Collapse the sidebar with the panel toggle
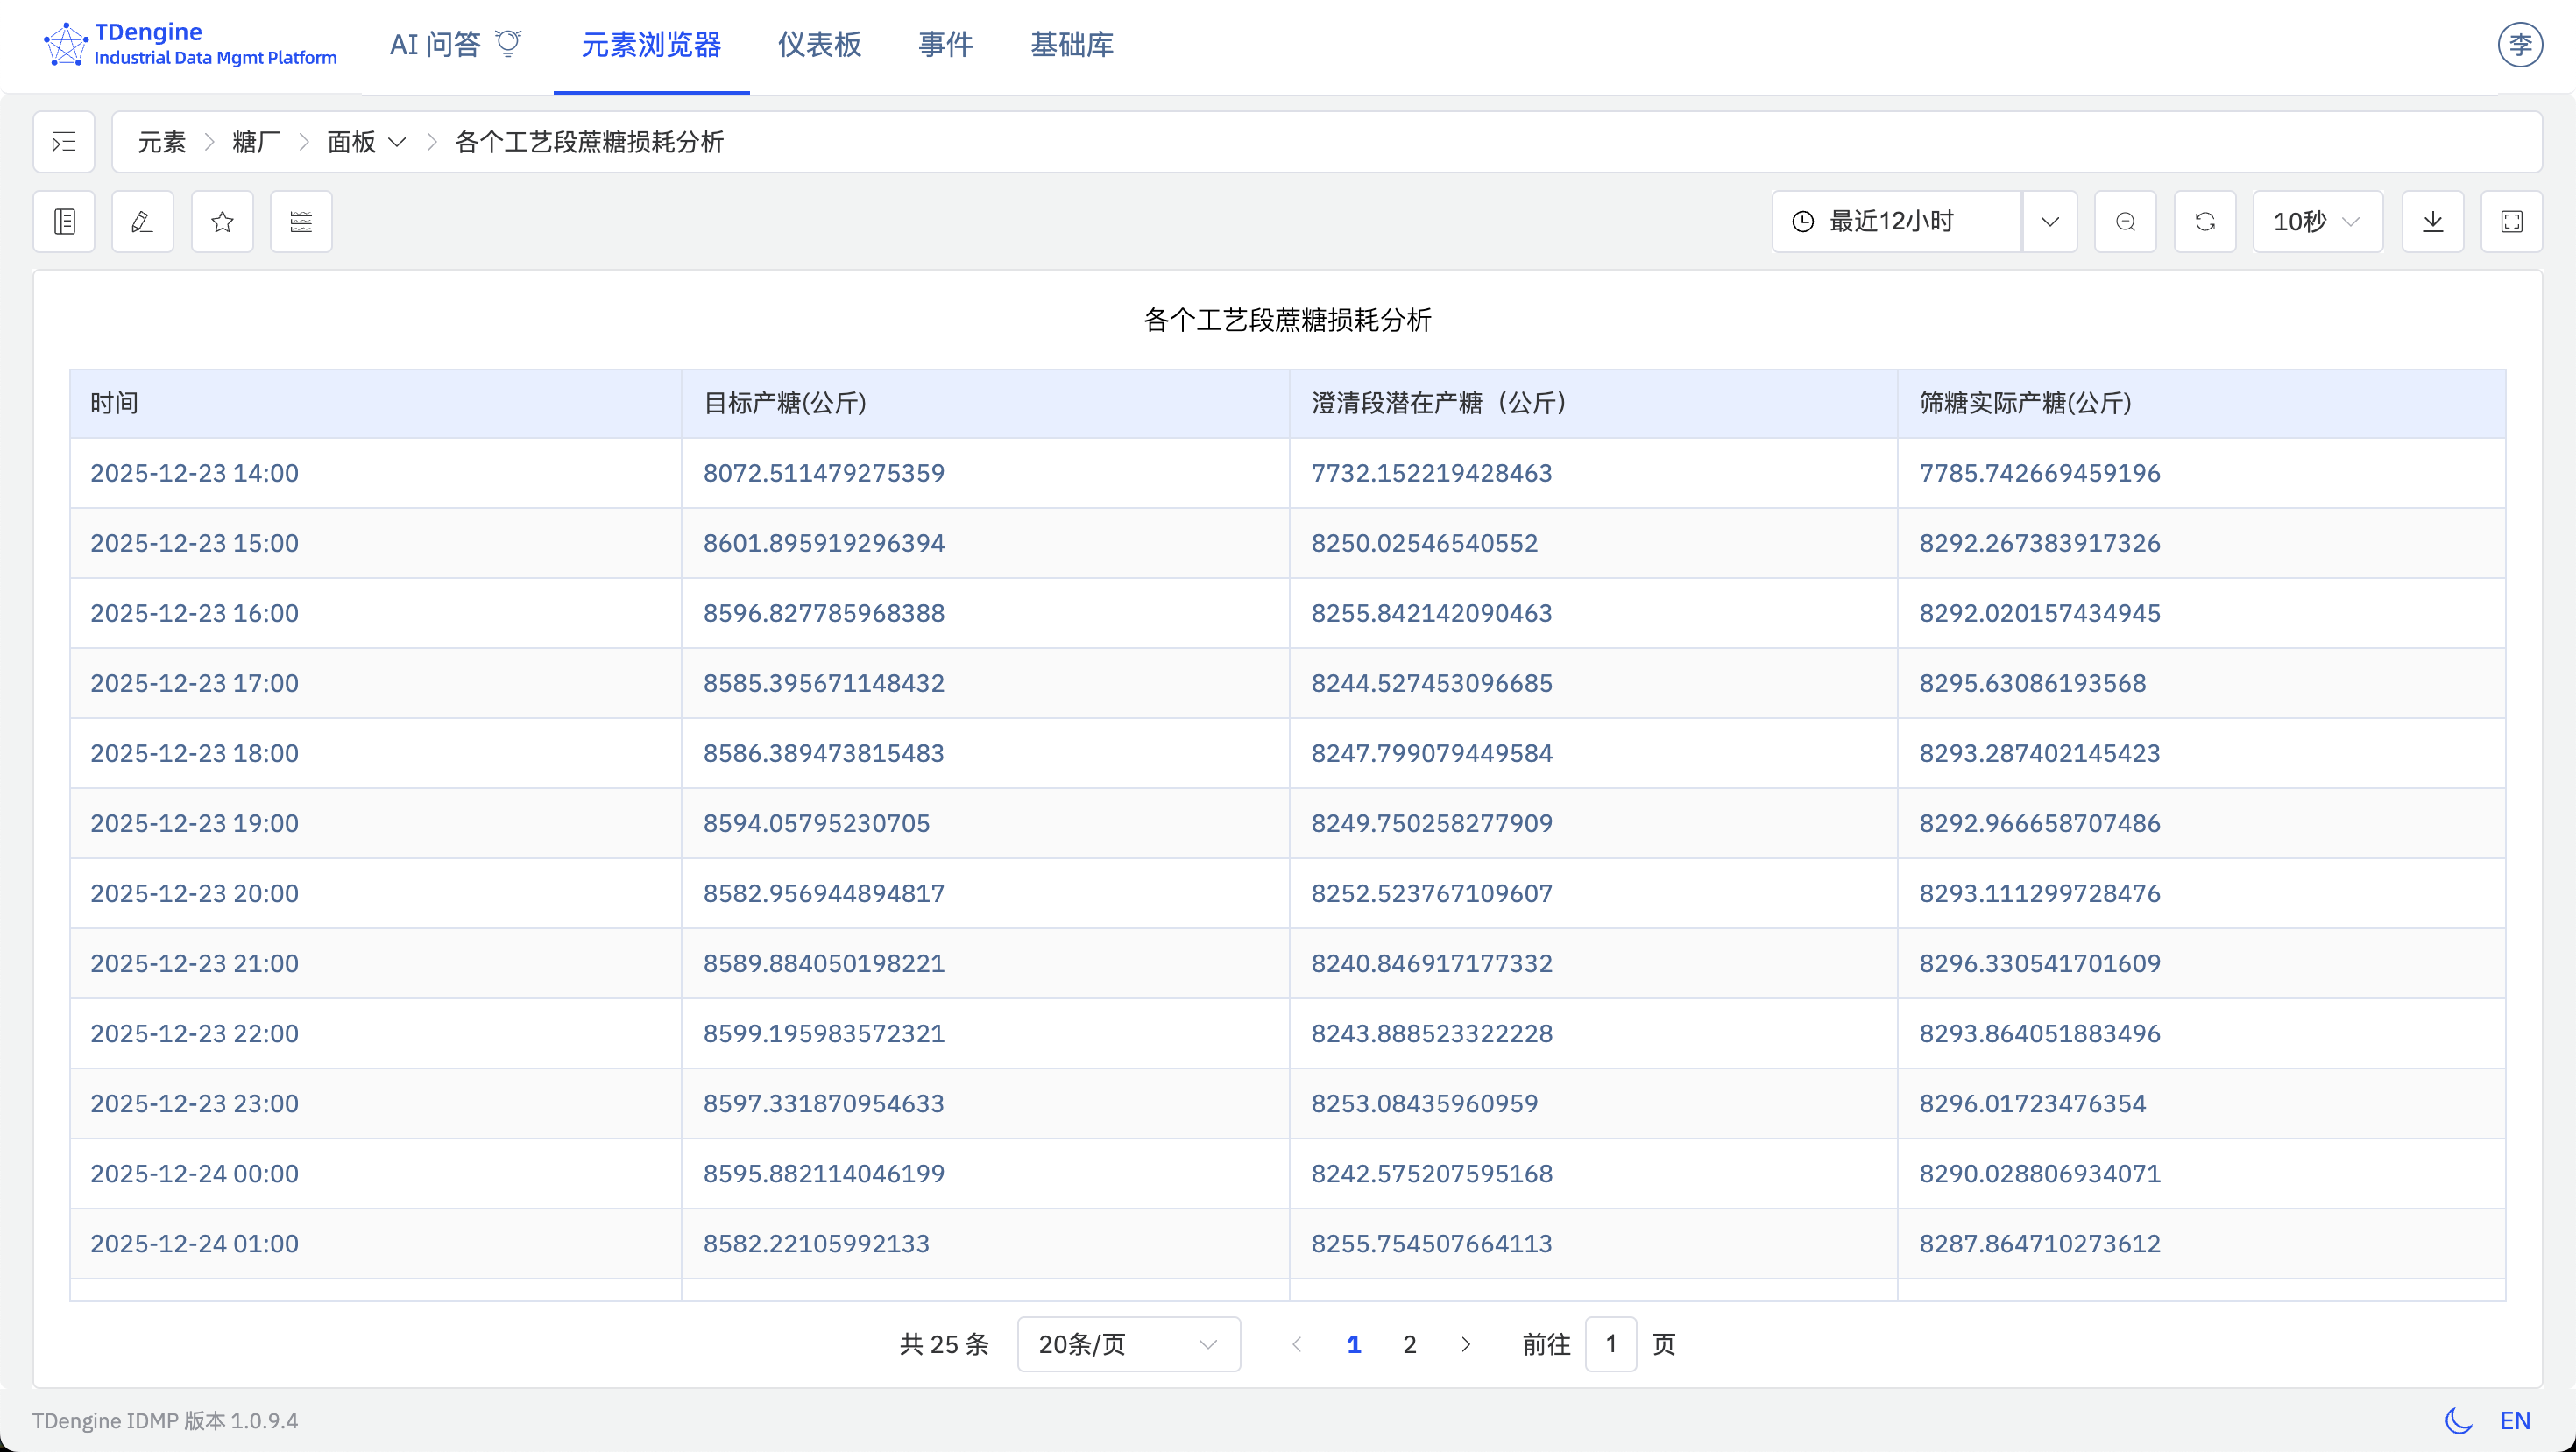 [63, 142]
